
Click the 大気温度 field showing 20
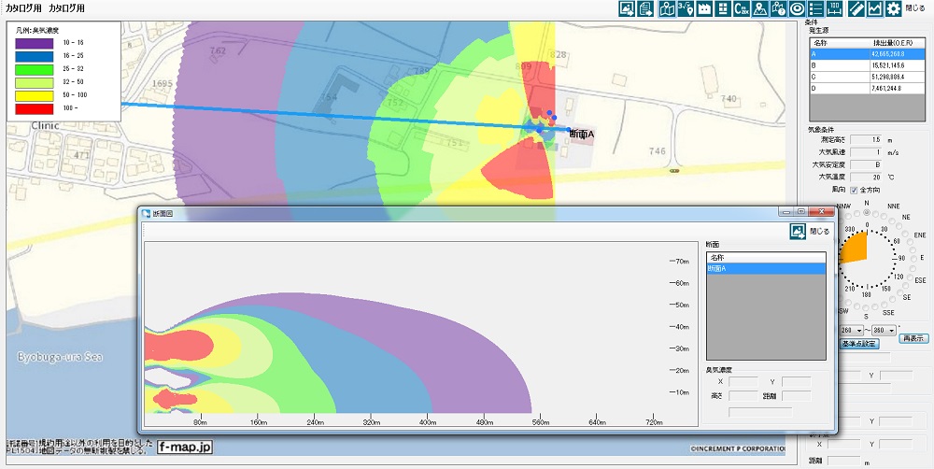coord(868,177)
